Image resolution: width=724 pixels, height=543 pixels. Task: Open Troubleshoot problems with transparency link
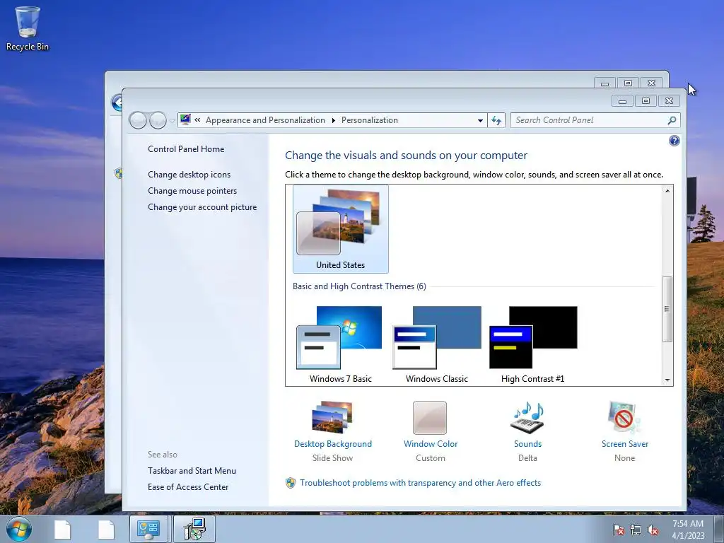point(420,483)
